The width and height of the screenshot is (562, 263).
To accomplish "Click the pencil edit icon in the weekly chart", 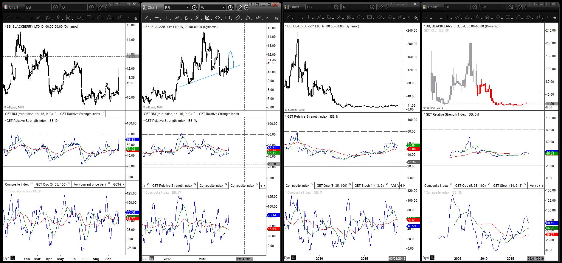I will click(x=239, y=7).
